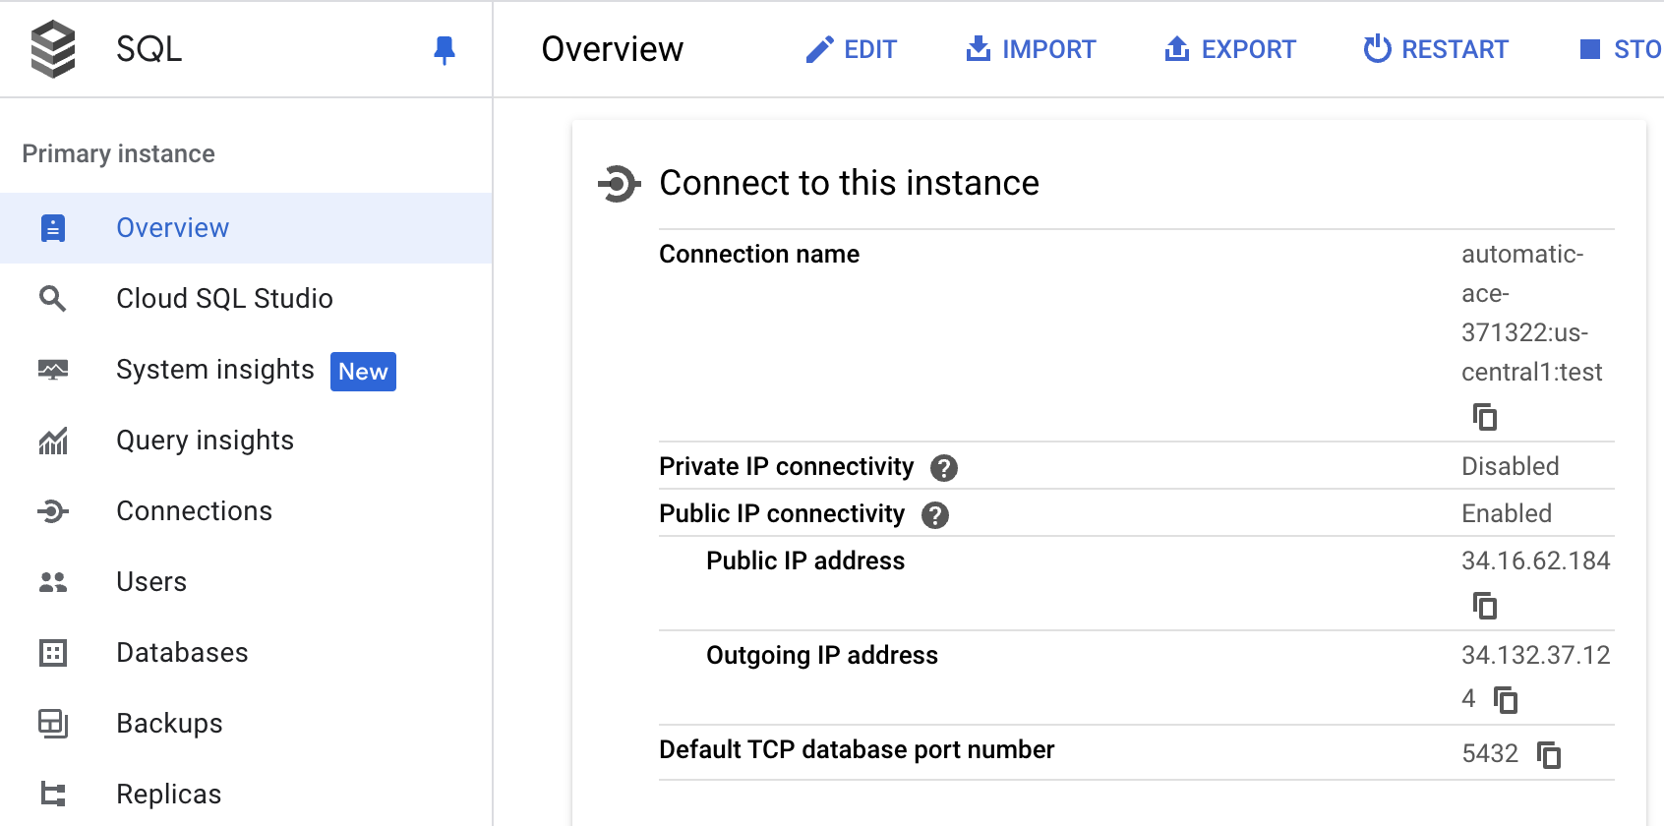
Task: Show help for Private IP connectivity
Action: point(943,468)
